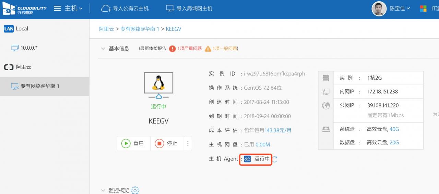Click 固定带宽1Mbps text
Viewport: 439px width, 194px height.
[x=385, y=115]
